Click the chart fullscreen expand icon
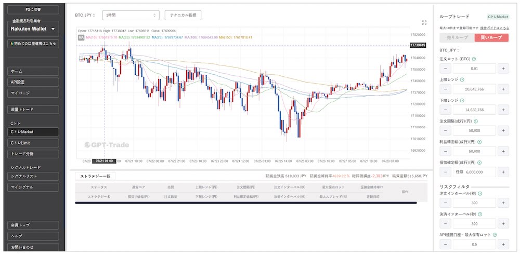Image resolution: width=520 pixels, height=255 pixels. click(424, 22)
